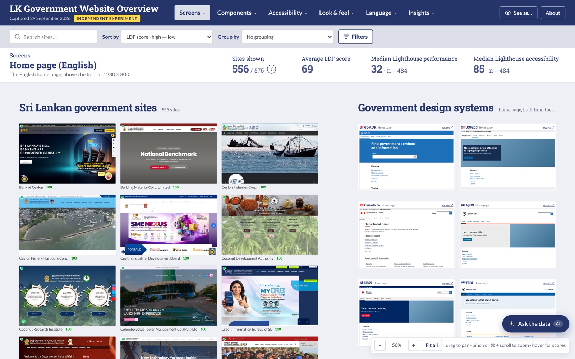This screenshot has height=359, width=575.
Task: Open the Ceylon Fishery Harbours Corp. screenshot
Action: [x=68, y=225]
